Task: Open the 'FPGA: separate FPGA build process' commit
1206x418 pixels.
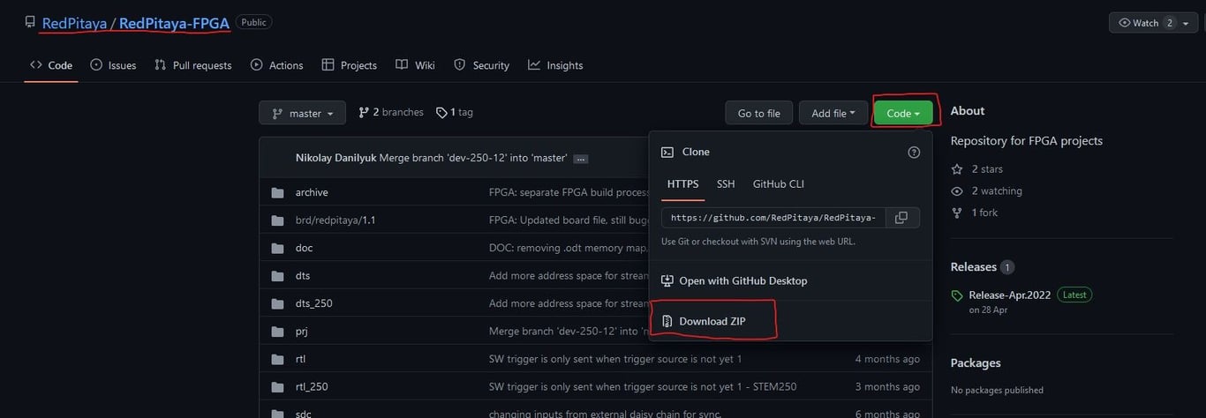Action: 569,192
